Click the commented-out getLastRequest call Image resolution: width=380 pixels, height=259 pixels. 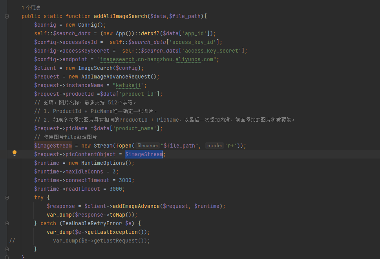tap(115, 241)
